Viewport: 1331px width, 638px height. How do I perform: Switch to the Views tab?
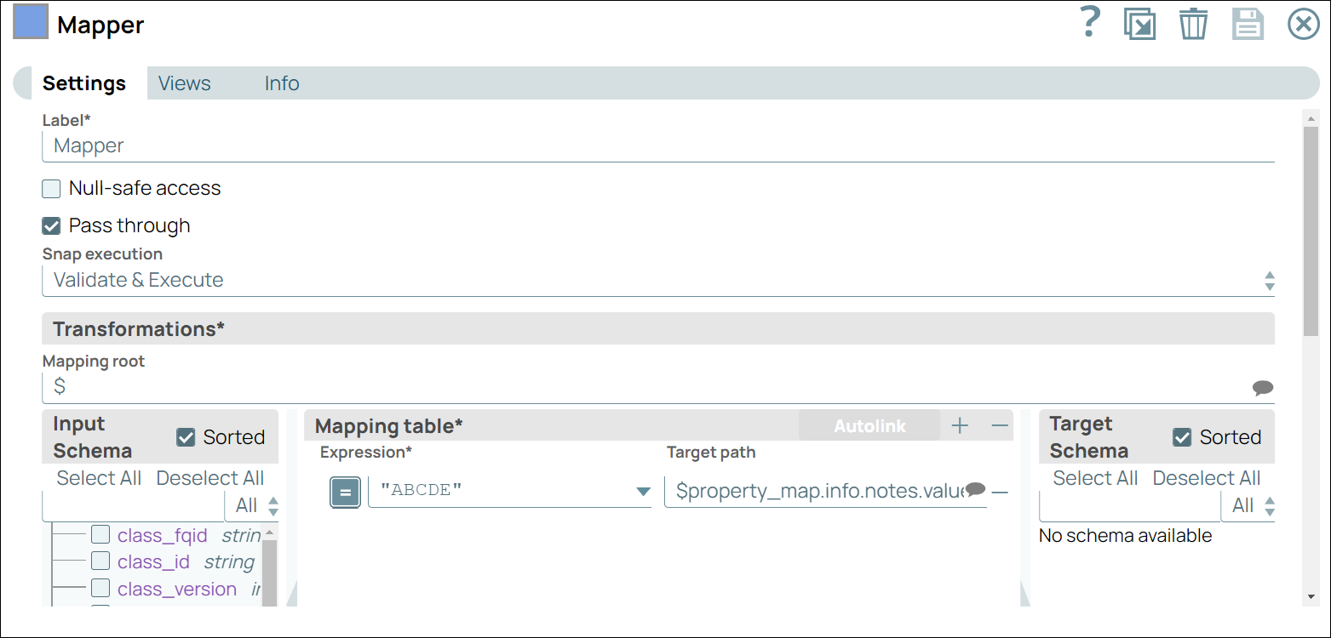tap(184, 83)
